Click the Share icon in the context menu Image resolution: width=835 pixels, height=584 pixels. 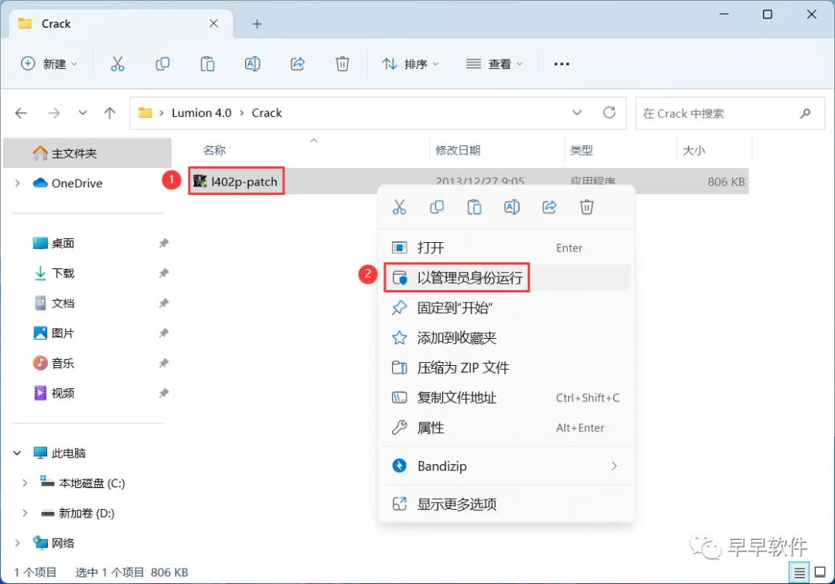tap(549, 207)
